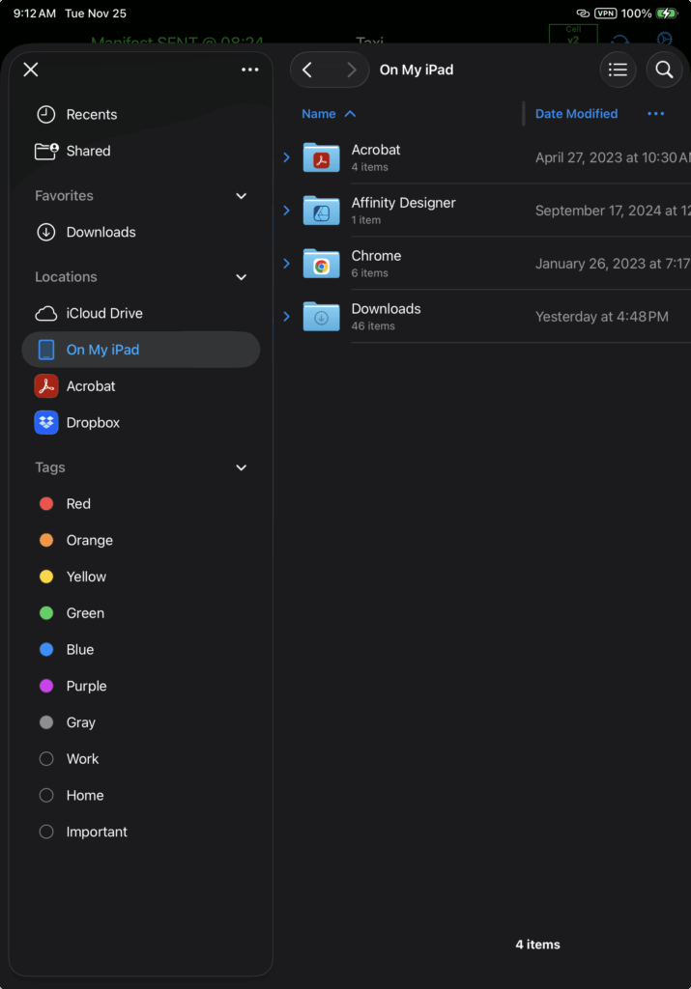Switch view using list view icon
This screenshot has width=691, height=989.
tap(619, 70)
